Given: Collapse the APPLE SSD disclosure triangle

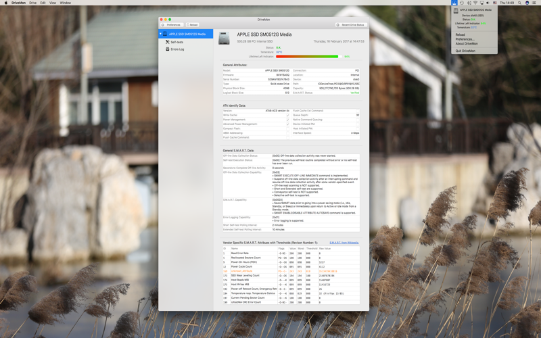Looking at the screenshot, I should click(x=160, y=34).
